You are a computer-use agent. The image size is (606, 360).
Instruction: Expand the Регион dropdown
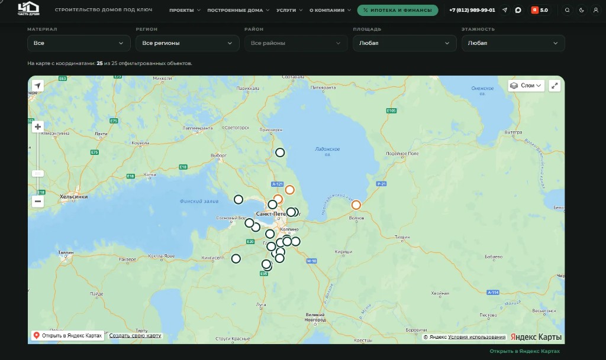[188, 43]
